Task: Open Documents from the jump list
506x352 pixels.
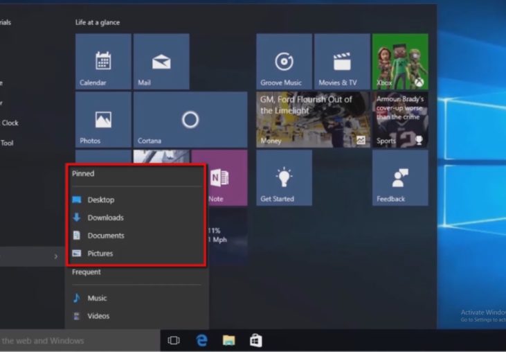Action: coord(105,236)
